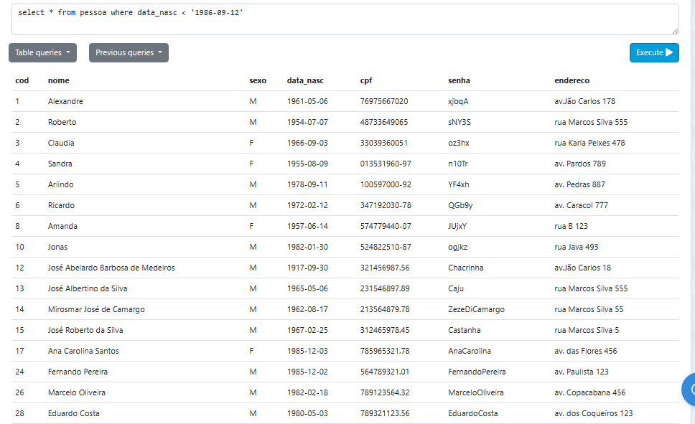Click address av. Paulista 123
This screenshot has width=695, height=424.
click(582, 372)
